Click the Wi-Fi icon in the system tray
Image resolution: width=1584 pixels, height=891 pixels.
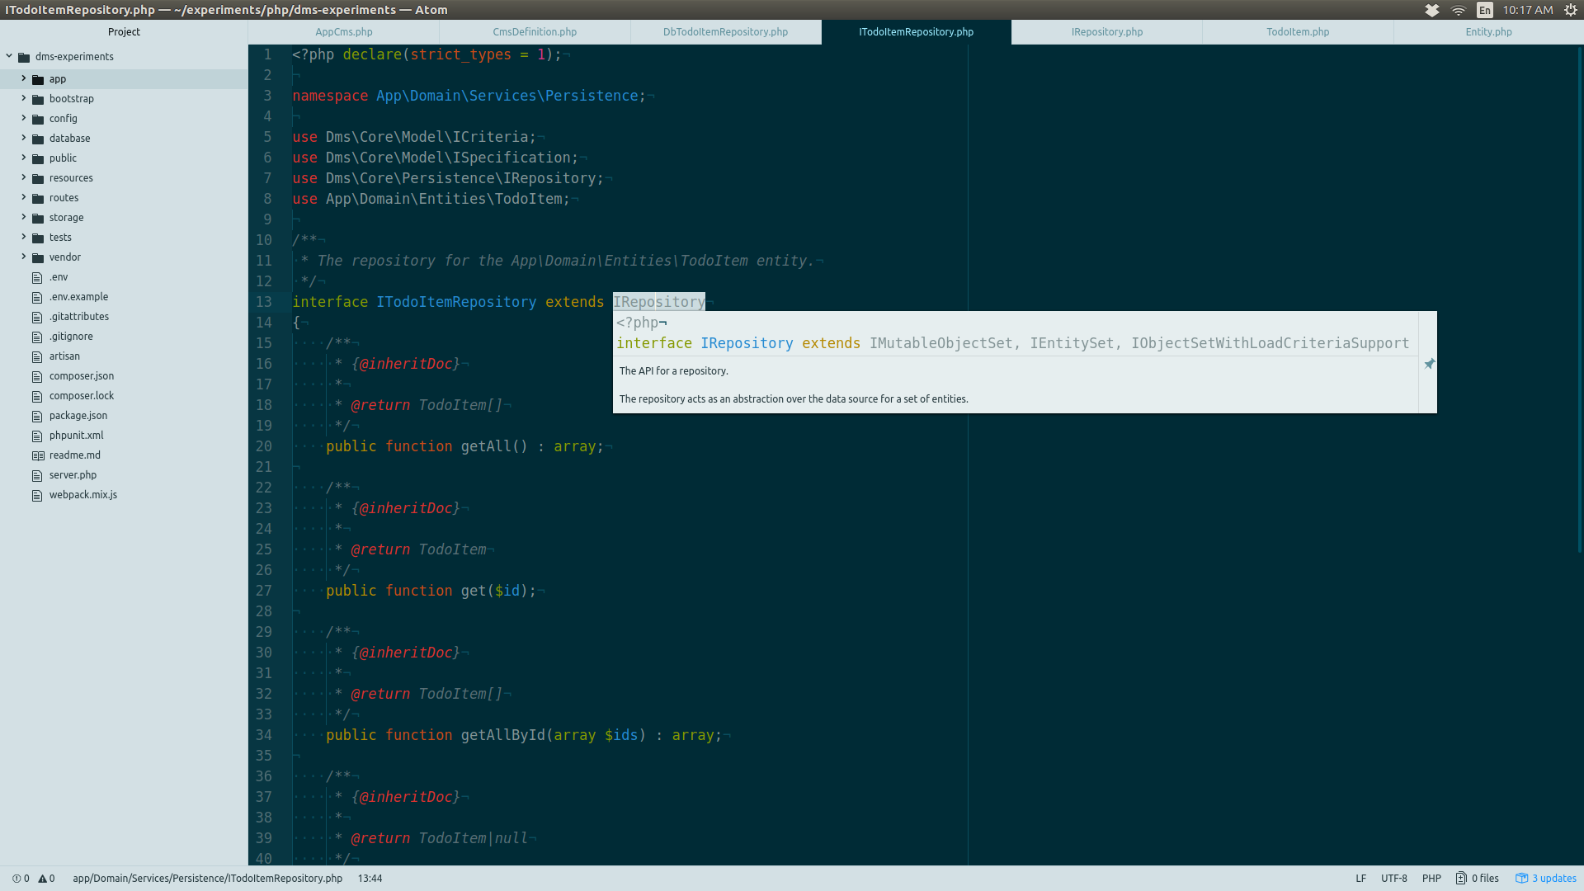(1458, 10)
